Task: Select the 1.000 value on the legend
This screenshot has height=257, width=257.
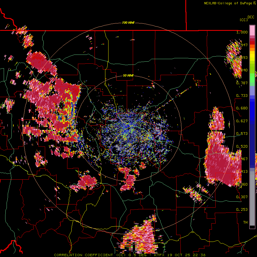Action: (242, 32)
